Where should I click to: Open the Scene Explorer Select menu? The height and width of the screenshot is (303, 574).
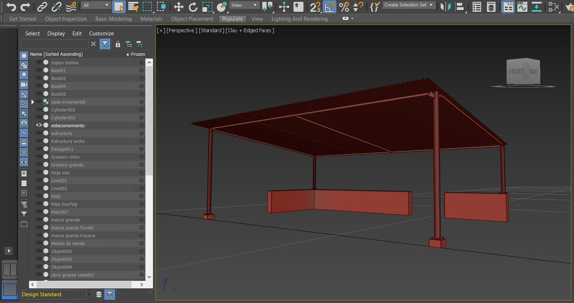33,33
